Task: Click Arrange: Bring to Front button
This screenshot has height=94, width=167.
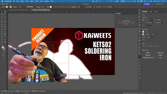Action: coord(148,58)
